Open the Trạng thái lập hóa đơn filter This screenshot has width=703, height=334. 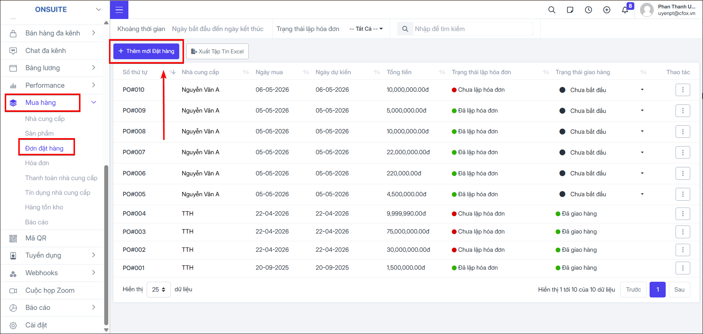366,29
